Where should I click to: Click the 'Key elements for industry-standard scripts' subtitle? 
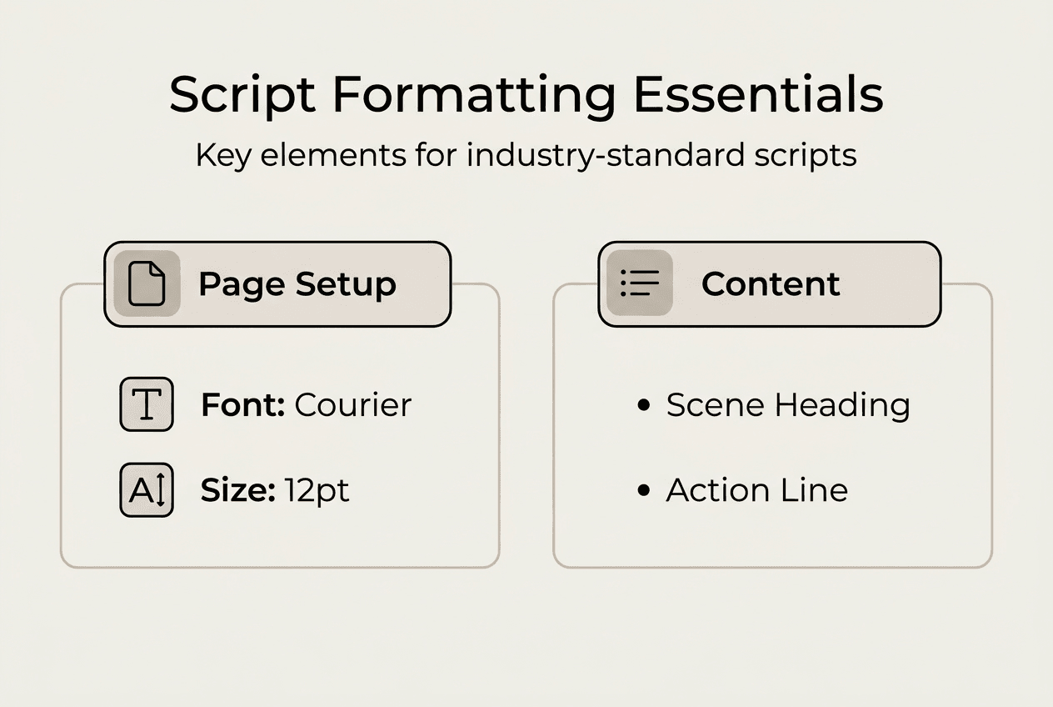click(526, 156)
